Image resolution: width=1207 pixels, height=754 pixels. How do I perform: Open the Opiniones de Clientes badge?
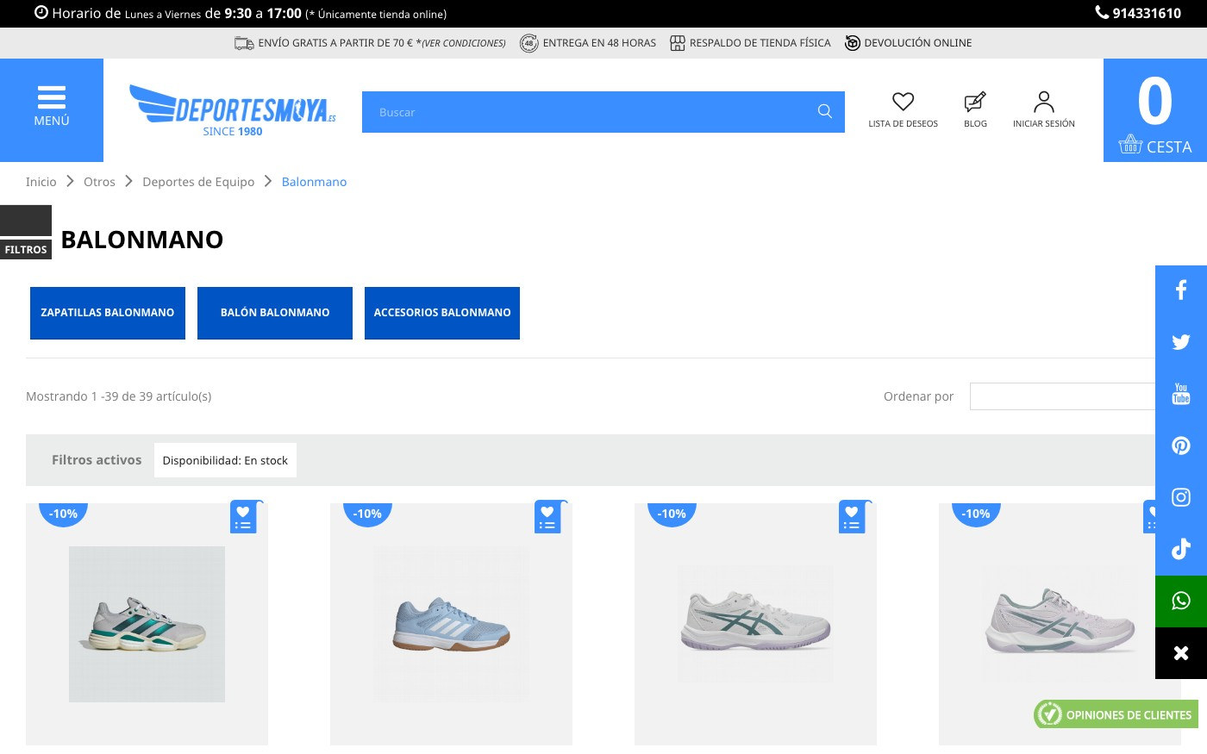click(1116, 714)
